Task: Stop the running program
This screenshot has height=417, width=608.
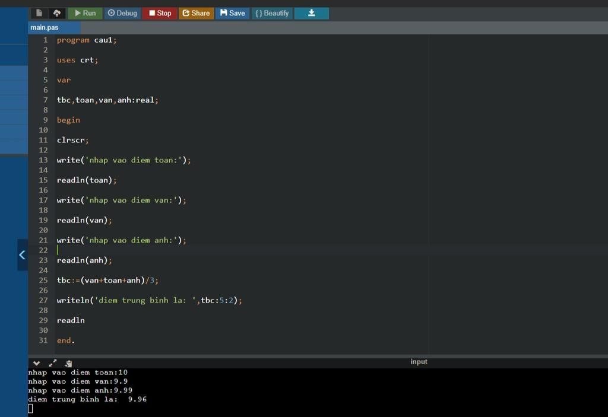Action: (160, 13)
